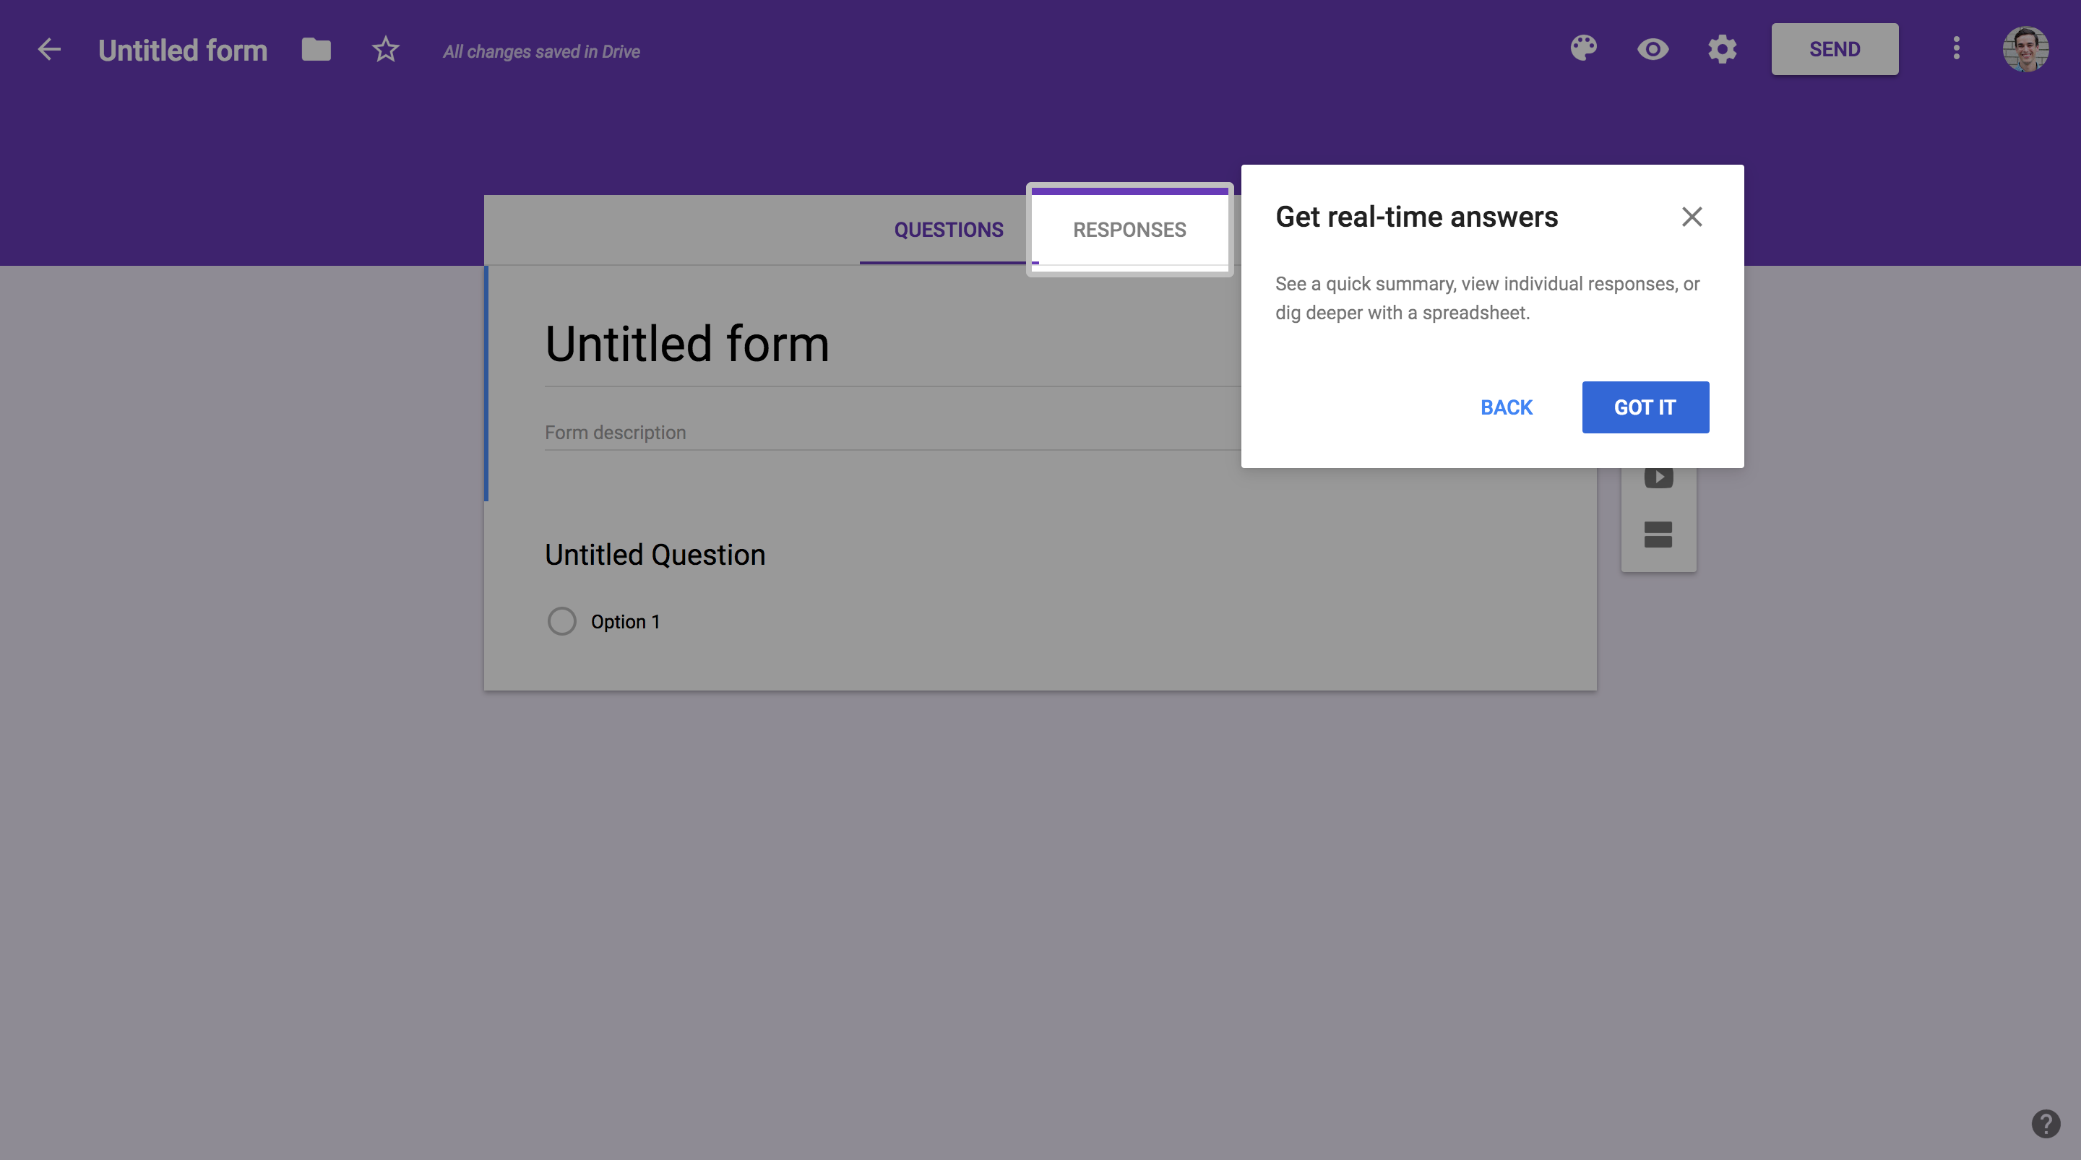Switch to the Questions tab

[949, 230]
